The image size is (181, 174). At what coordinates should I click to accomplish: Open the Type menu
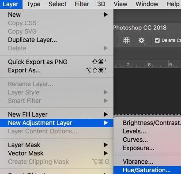34,4
